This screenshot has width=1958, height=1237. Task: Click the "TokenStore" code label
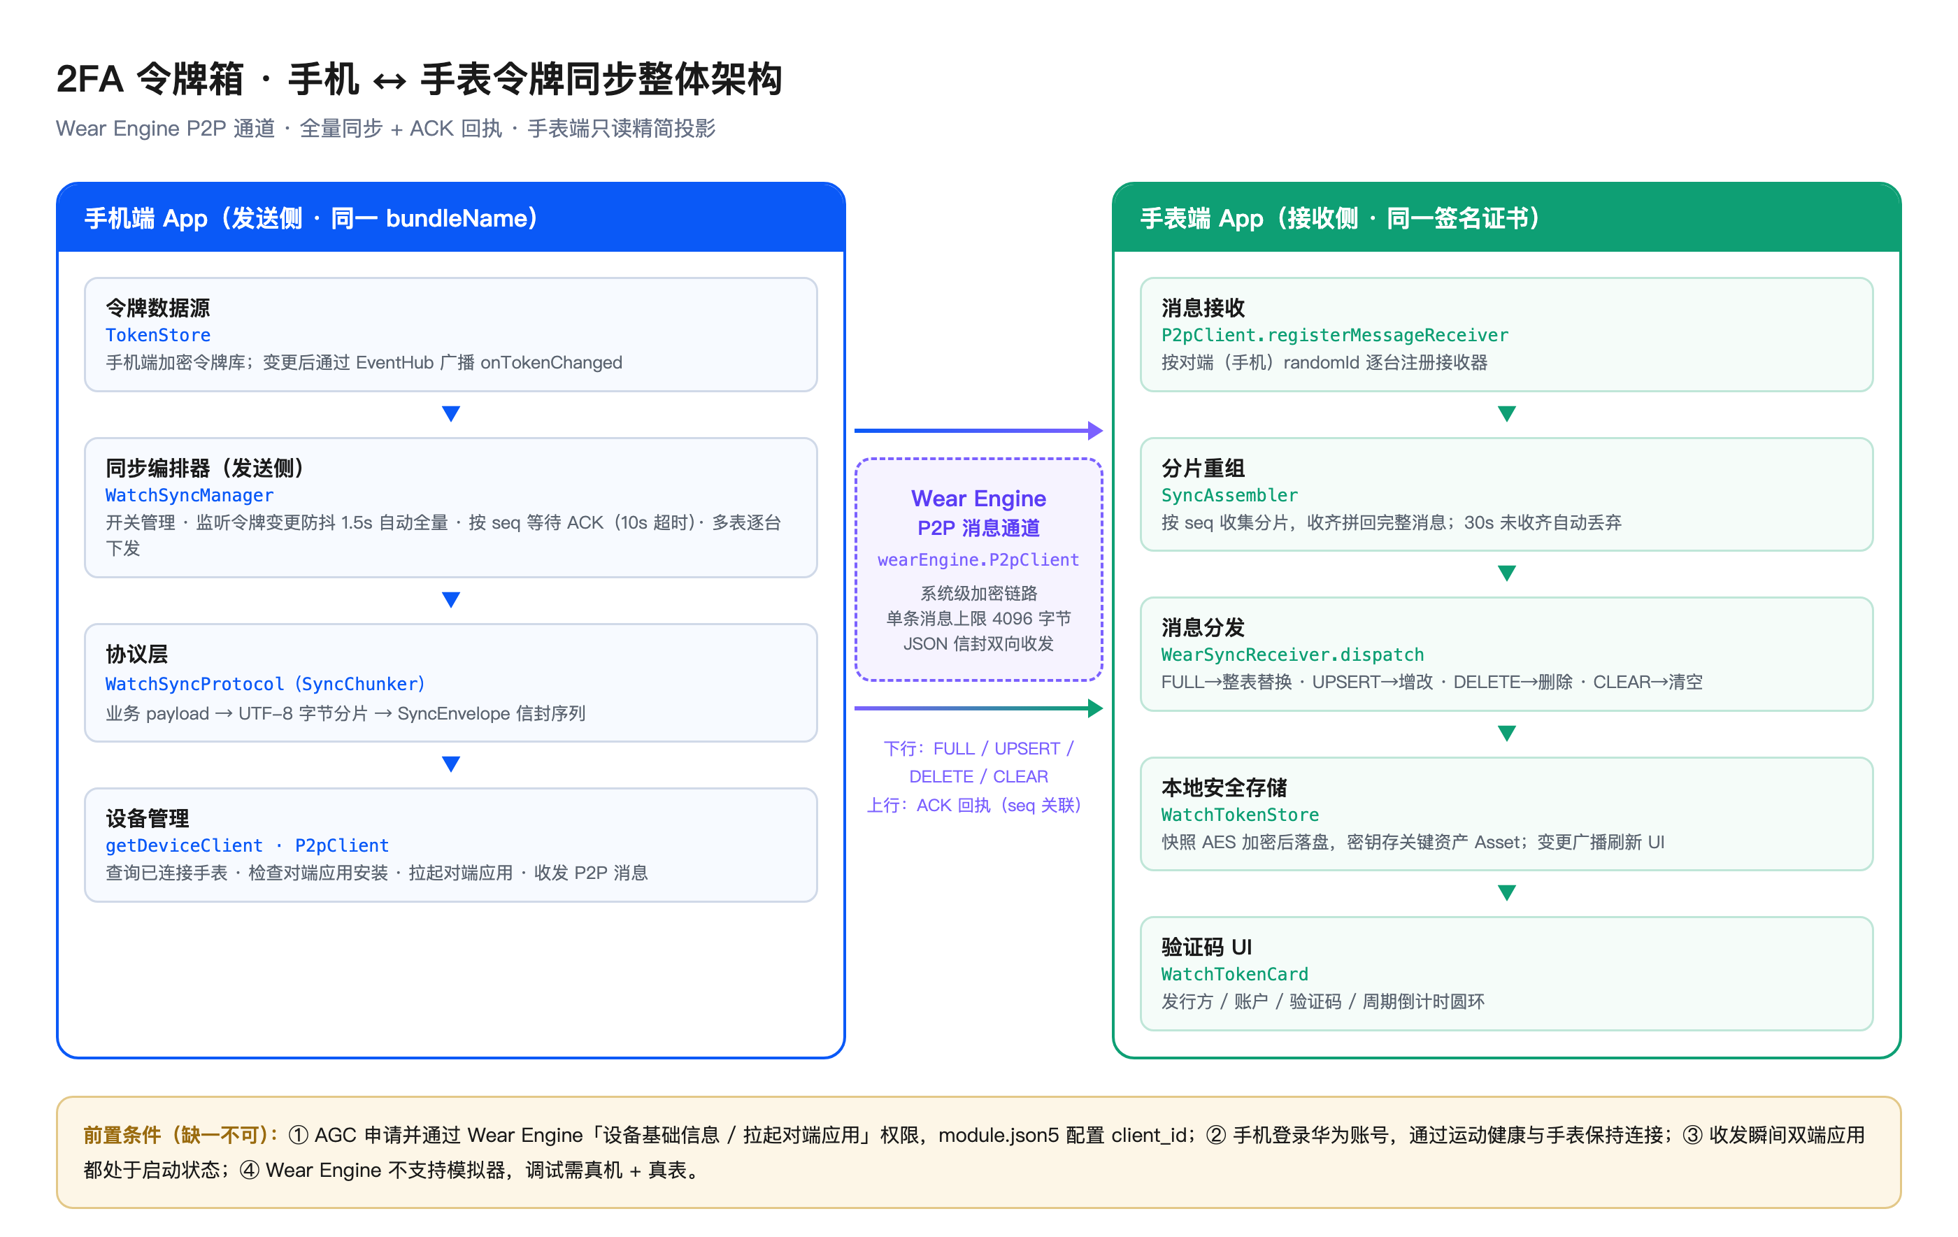[158, 335]
